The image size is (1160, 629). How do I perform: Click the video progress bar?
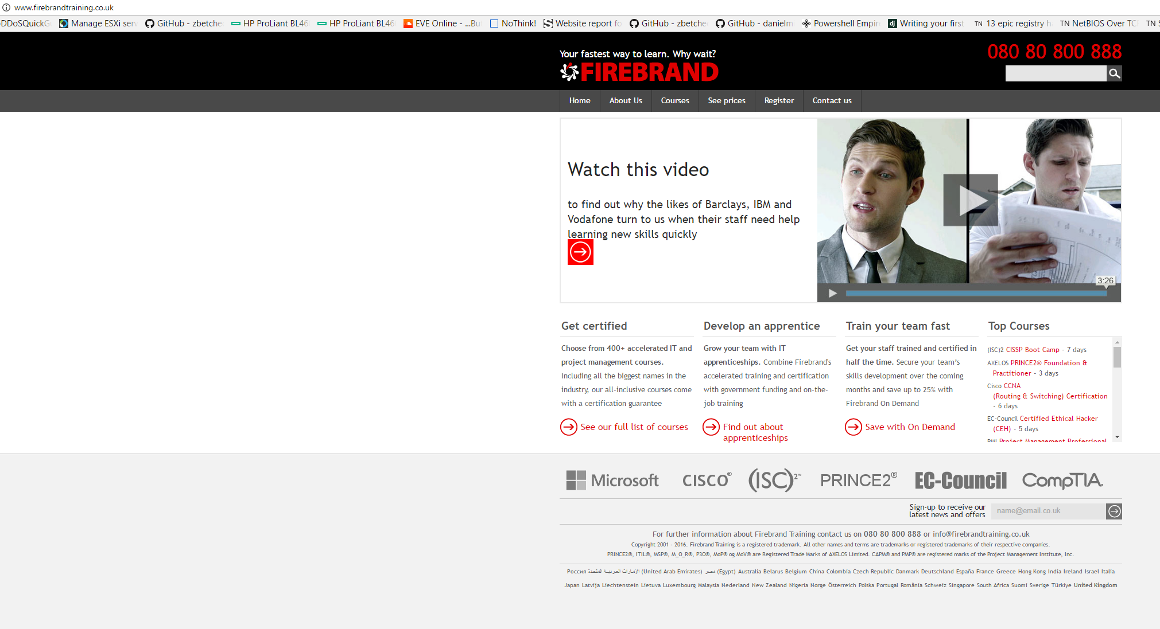[x=976, y=294]
